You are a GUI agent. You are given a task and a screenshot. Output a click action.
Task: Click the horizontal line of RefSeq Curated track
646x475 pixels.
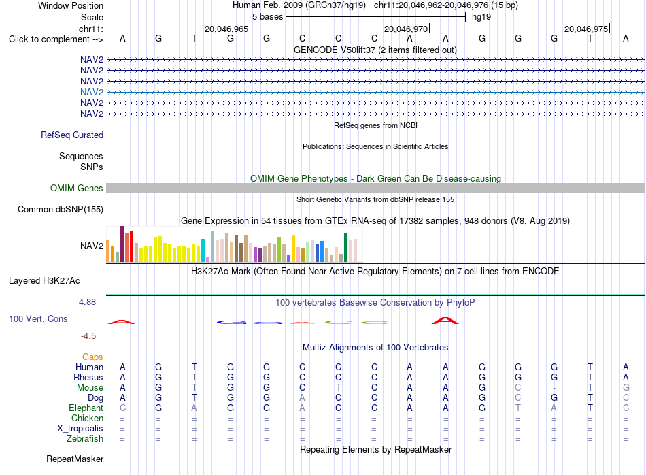pos(375,135)
